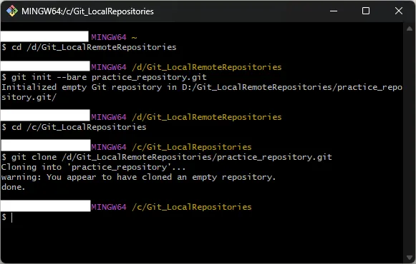
Task: Click the 'warning: You appear to have cloned' line
Action: pos(138,177)
